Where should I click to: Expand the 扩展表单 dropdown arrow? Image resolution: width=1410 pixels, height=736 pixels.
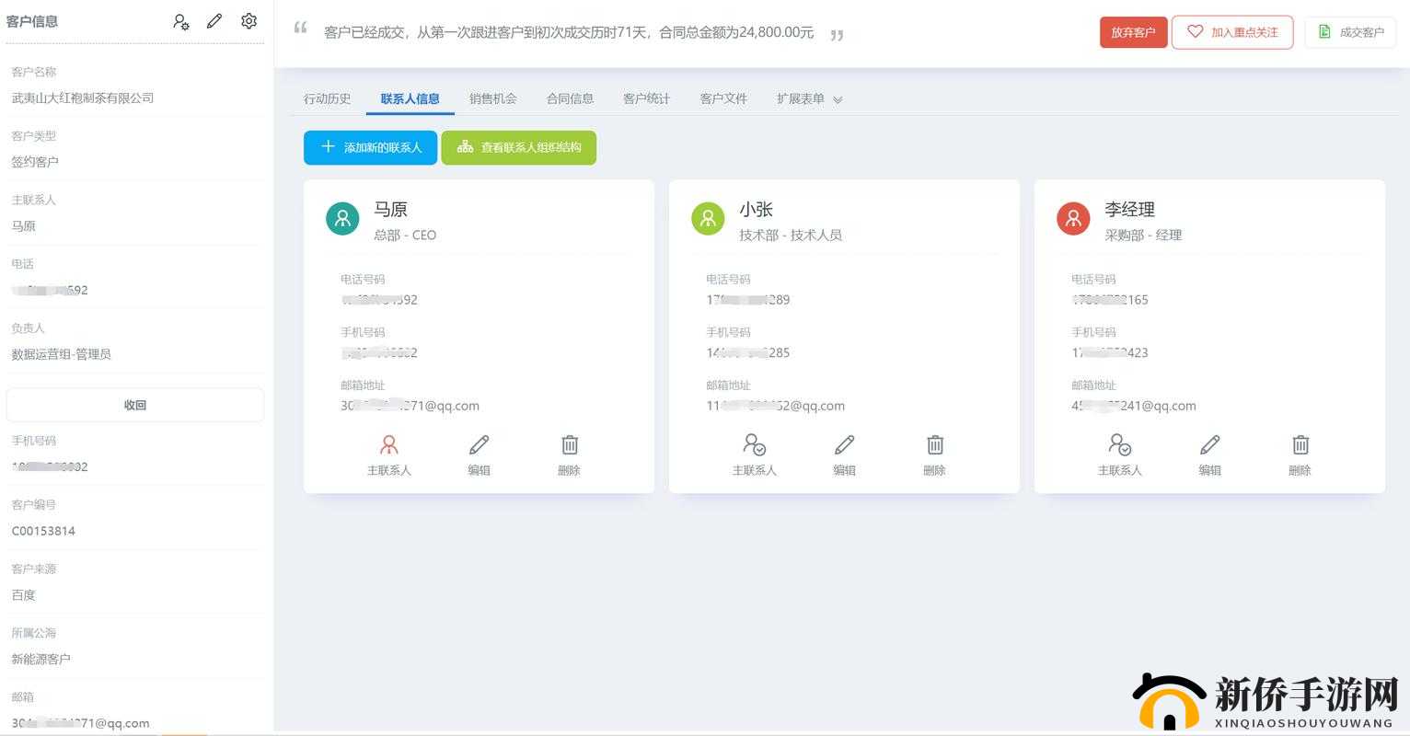tap(837, 99)
